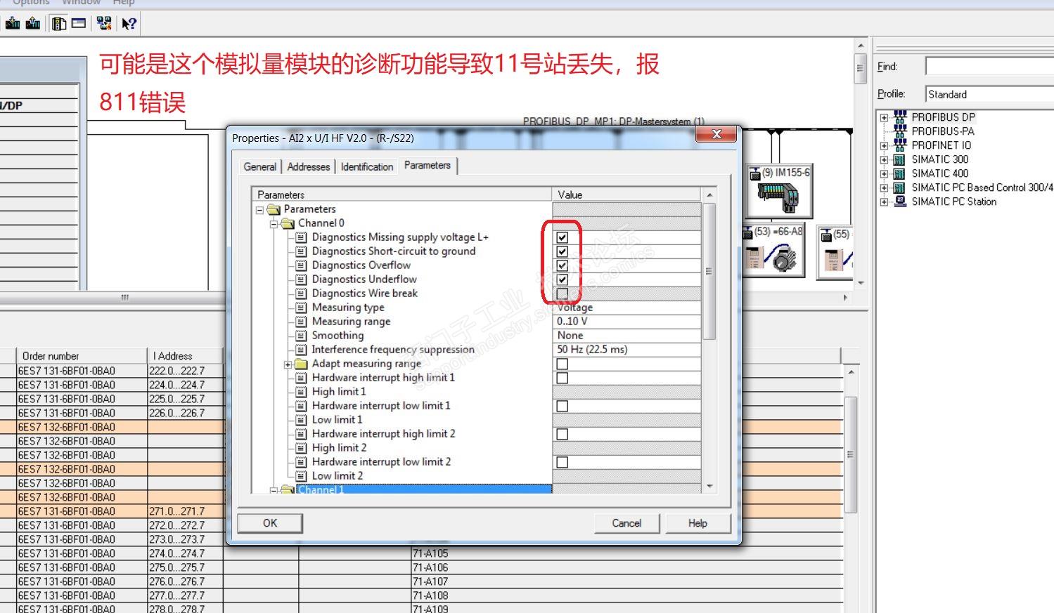Toggle the Diagnostics Wire break checkbox
Viewport: 1054px width, 613px height.
[x=562, y=294]
